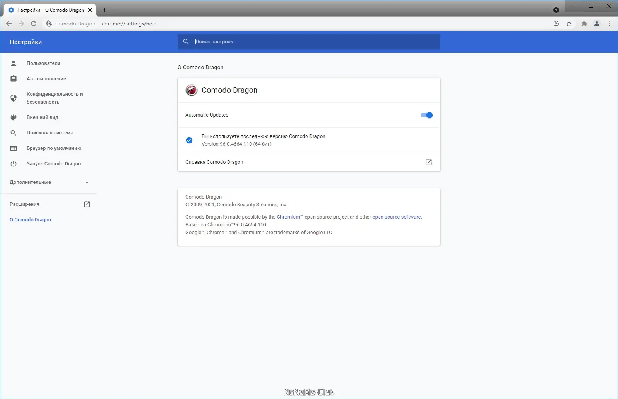
Task: Click the Конфиденциальность shield icon
Action: [14, 98]
